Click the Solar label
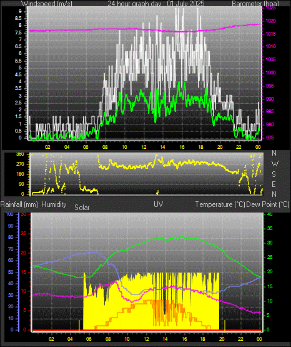Screen dimensions: 291x347 pyautogui.click(x=82, y=208)
